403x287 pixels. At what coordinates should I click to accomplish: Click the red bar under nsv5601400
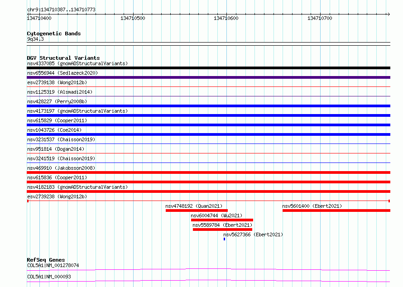[x=336, y=210]
